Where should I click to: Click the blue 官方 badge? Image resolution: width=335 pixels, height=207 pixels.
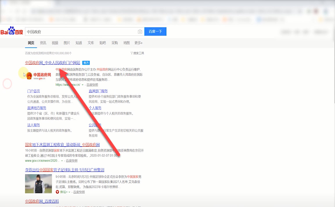[86, 63]
